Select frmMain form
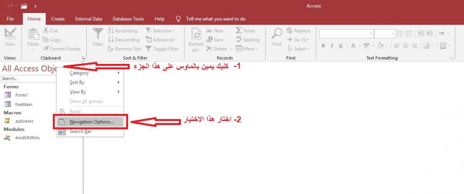464x194 pixels. click(x=24, y=104)
